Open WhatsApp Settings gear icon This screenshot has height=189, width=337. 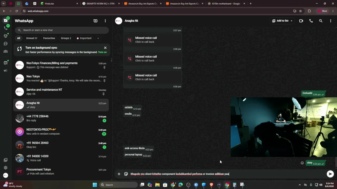pyautogui.click(x=6, y=168)
